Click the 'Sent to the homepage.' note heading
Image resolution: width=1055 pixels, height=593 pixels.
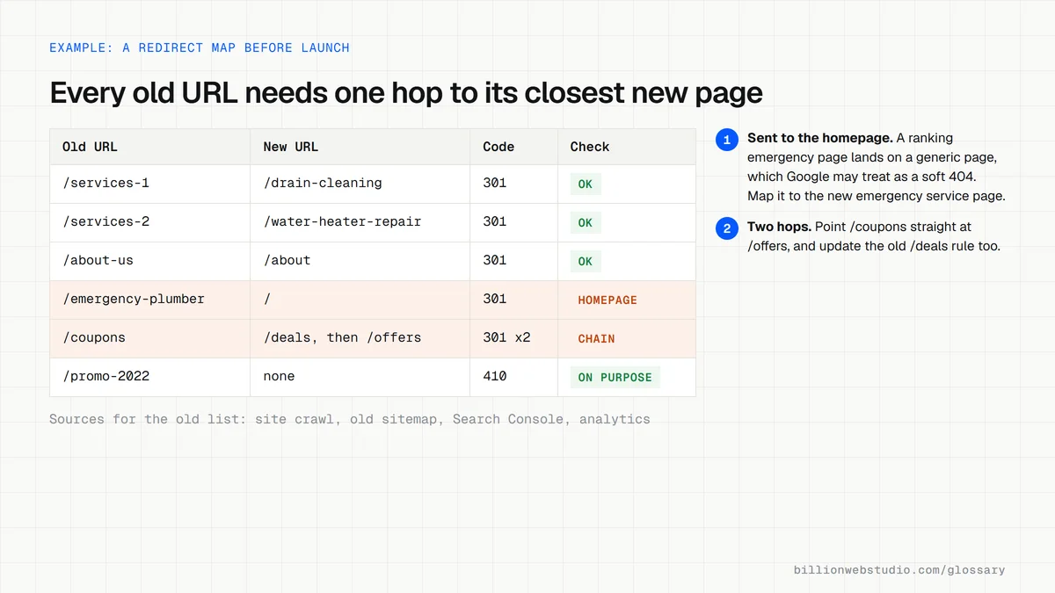[820, 138]
